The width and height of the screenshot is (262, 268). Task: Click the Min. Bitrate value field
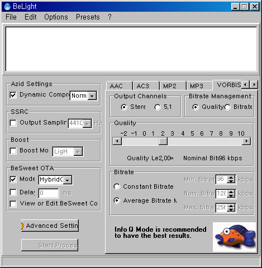pyautogui.click(x=222, y=179)
